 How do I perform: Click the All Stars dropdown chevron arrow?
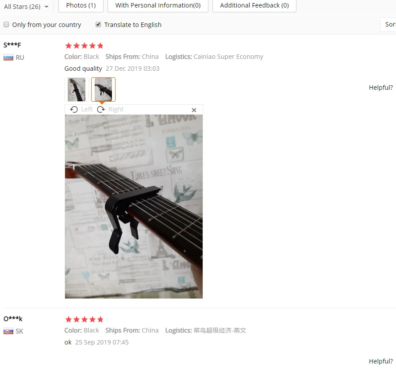[x=46, y=7]
